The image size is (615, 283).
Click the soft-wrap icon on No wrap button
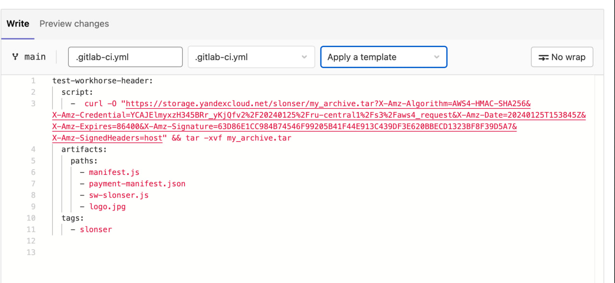click(543, 57)
